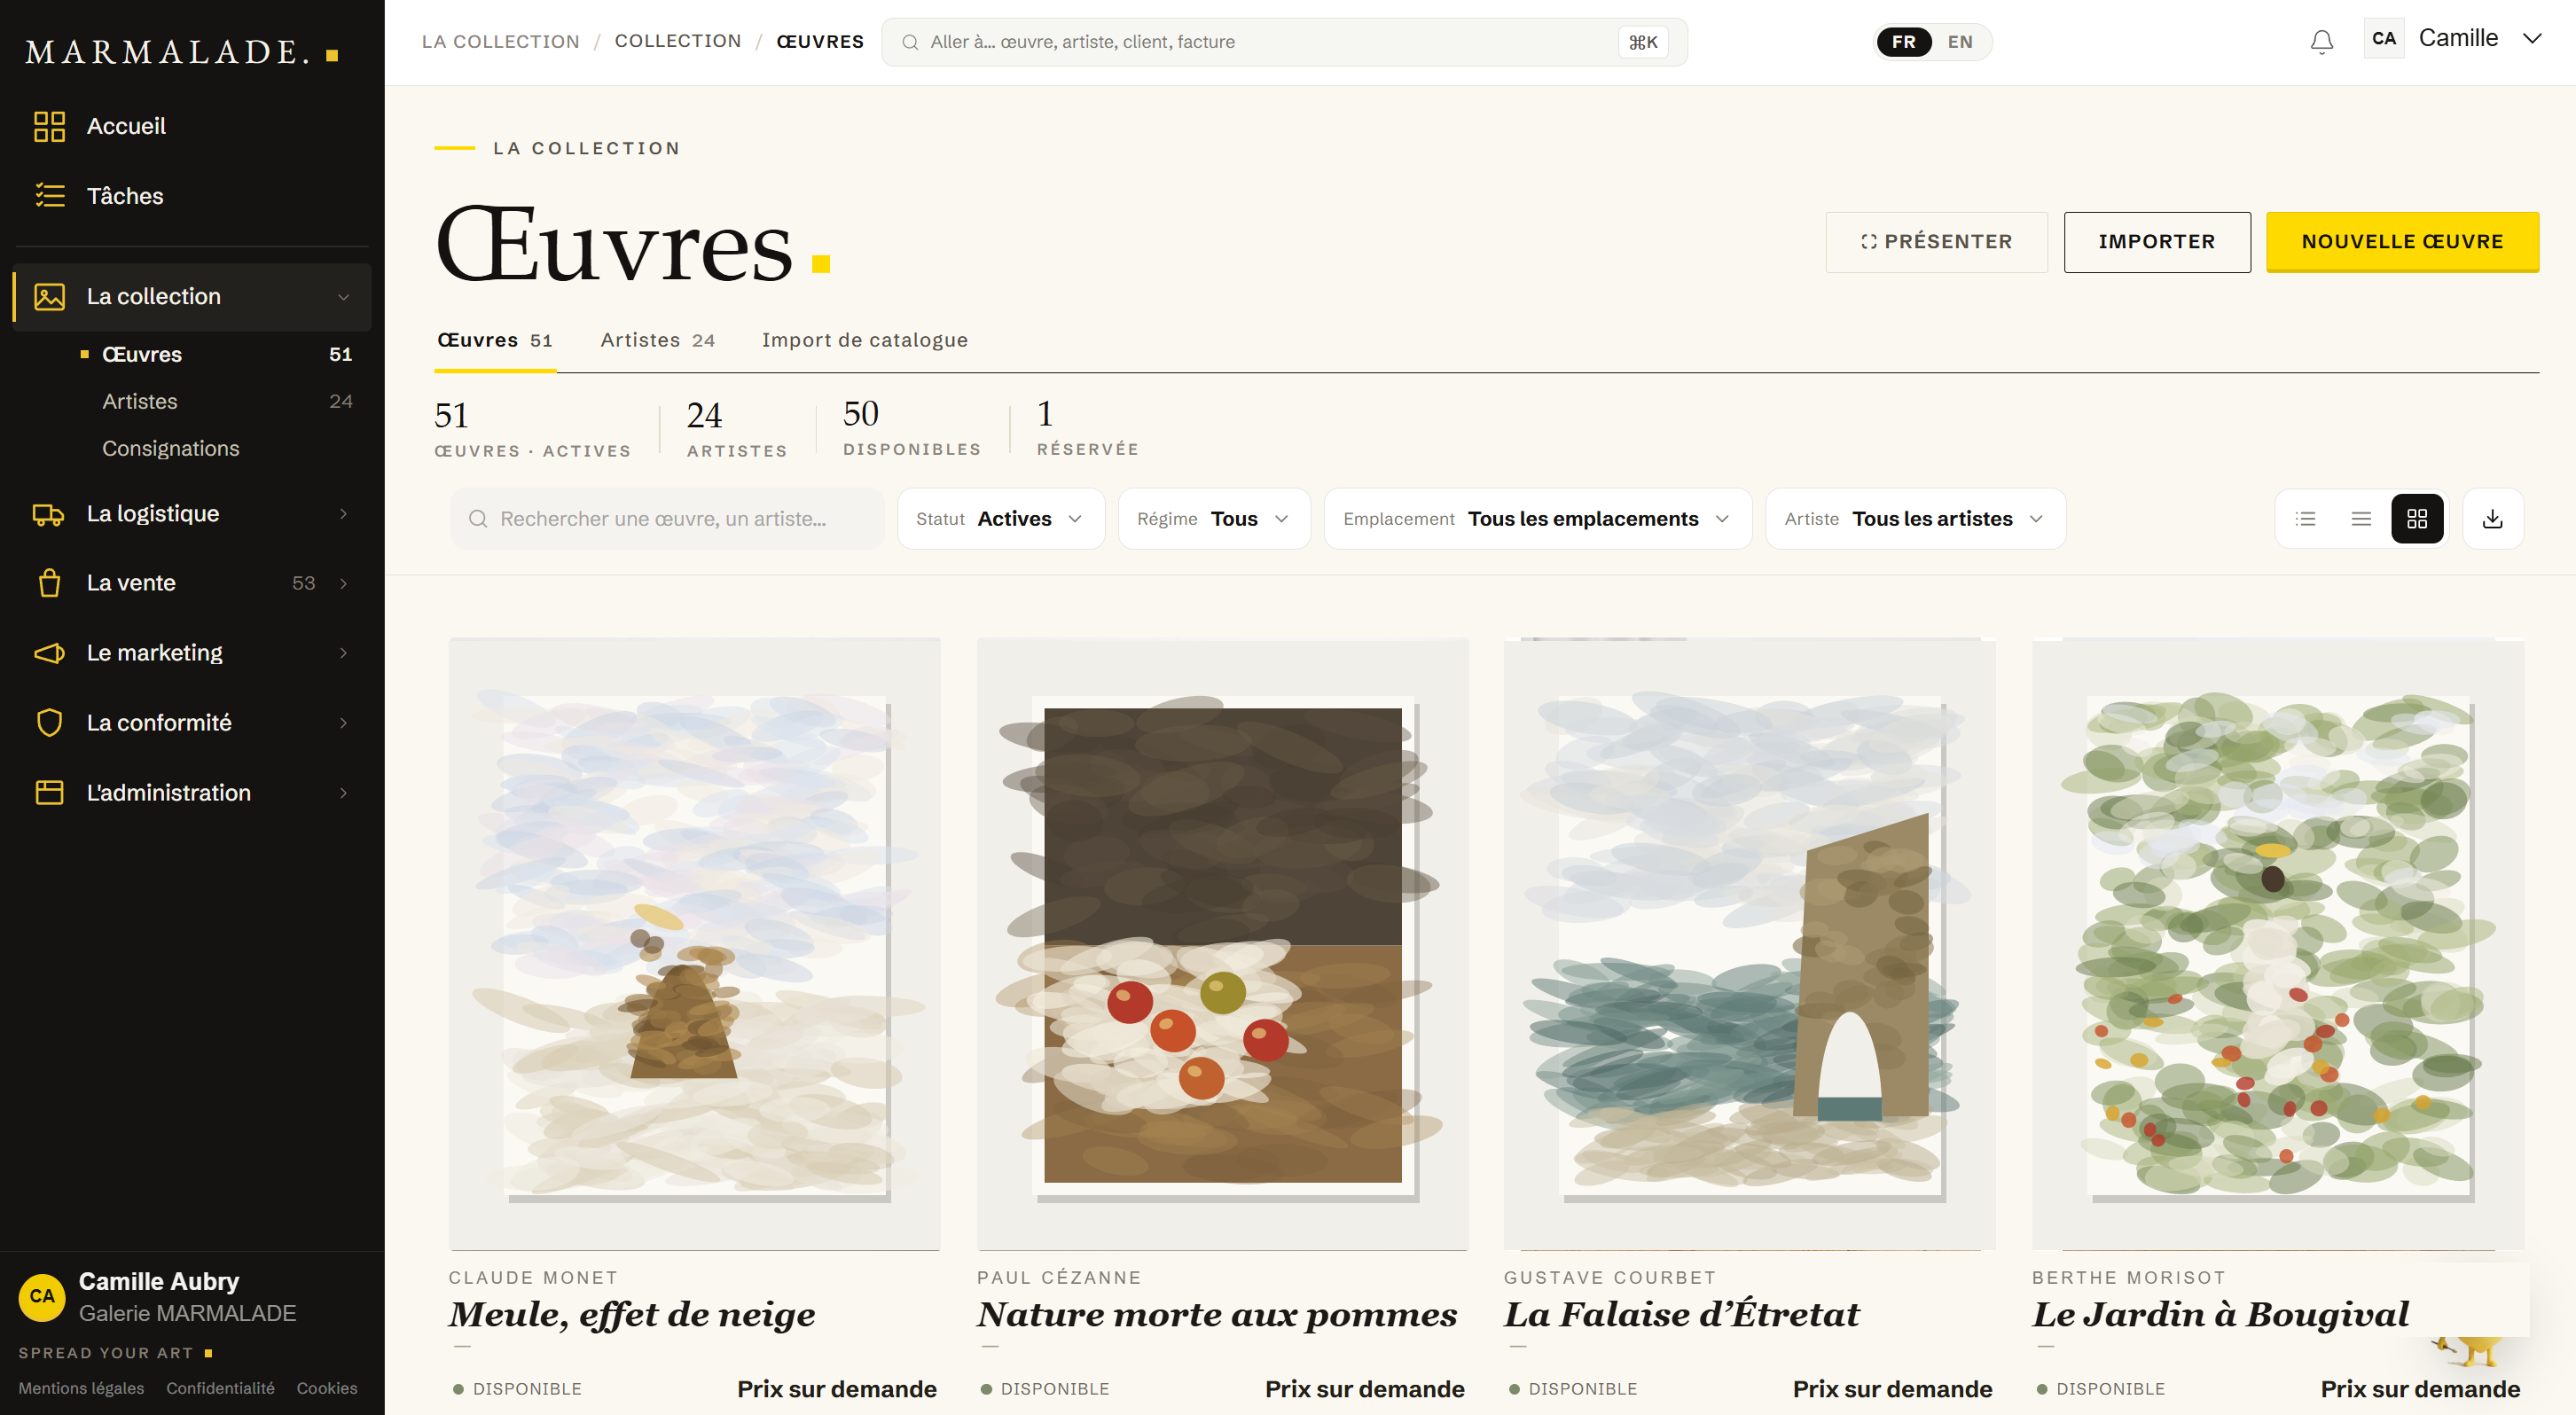Viewport: 2576px width, 1415px height.
Task: Open the Emplacement filter dropdown
Action: pos(1538,518)
